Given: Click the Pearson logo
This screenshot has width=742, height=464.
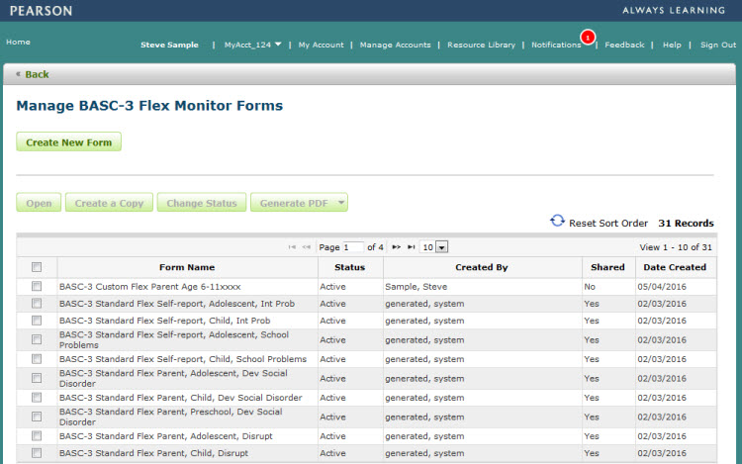Looking at the screenshot, I should pos(41,11).
